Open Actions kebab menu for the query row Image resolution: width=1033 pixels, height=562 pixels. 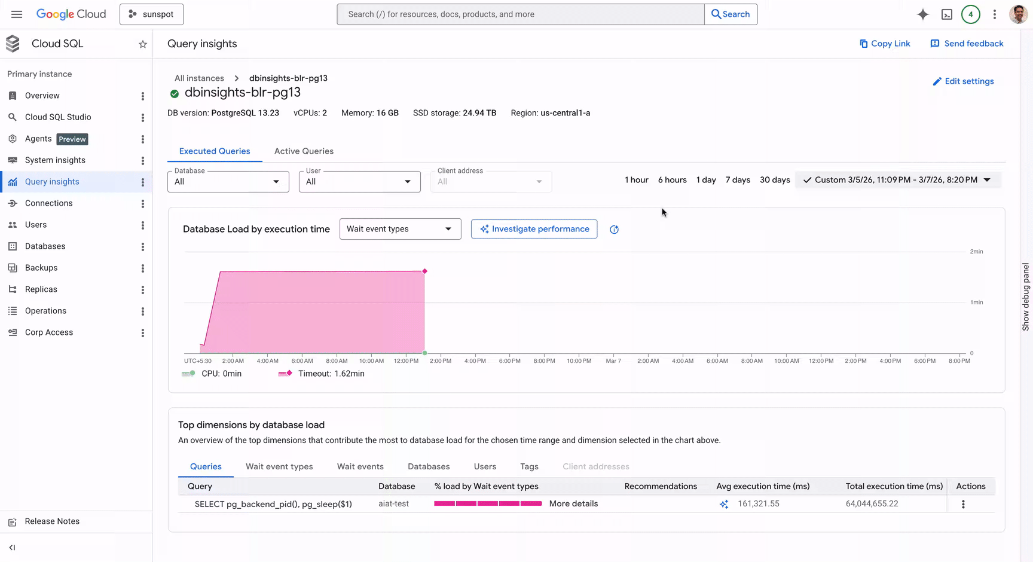[x=963, y=504]
